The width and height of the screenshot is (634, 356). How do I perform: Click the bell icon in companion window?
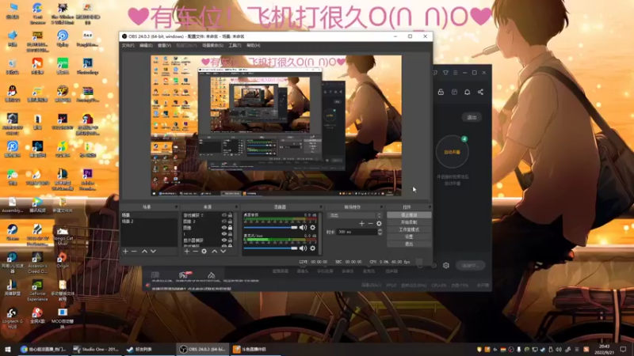[467, 92]
